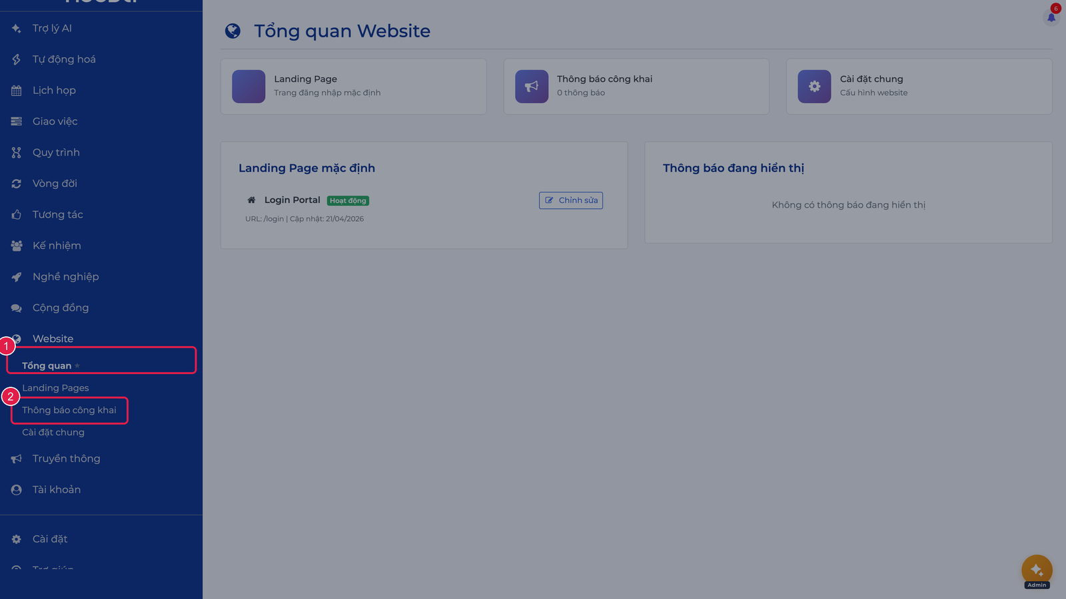Click the purple Landing Page card icon
This screenshot has height=599, width=1066.
tap(249, 87)
